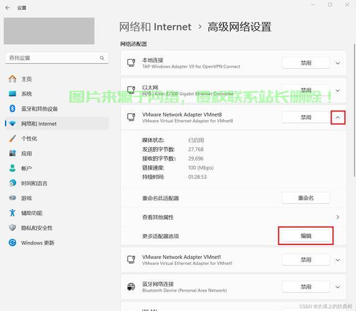Viewport: 356px width, 311px height.
Task: Click the 01:28:53 duration value
Action: click(197, 177)
